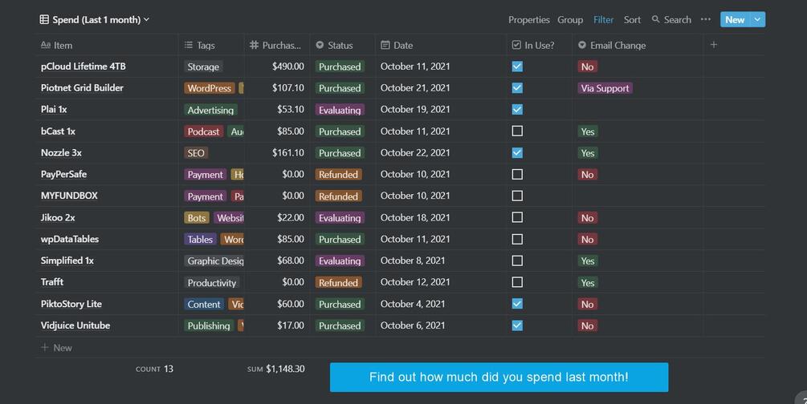Open the Vidjuice Unitube item

pos(75,325)
